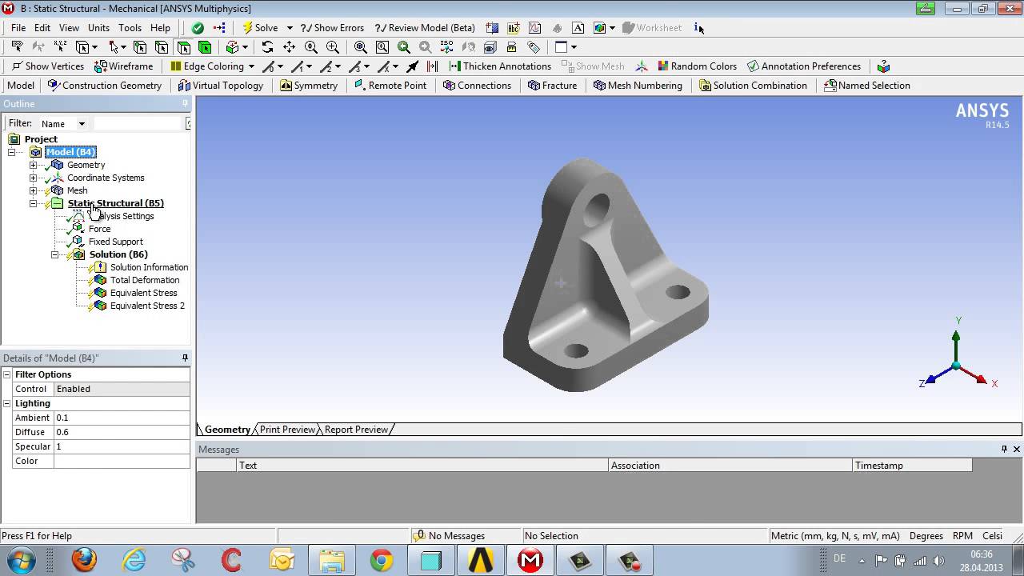1024x576 pixels.
Task: Switch to the Print Preview tab
Action: coord(287,430)
